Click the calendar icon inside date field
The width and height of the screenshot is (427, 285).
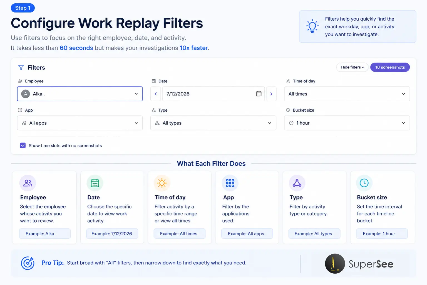[x=259, y=94]
